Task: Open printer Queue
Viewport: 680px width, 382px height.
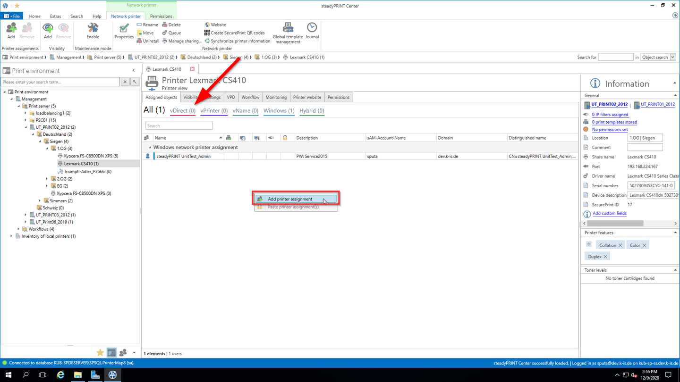Action: [171, 33]
